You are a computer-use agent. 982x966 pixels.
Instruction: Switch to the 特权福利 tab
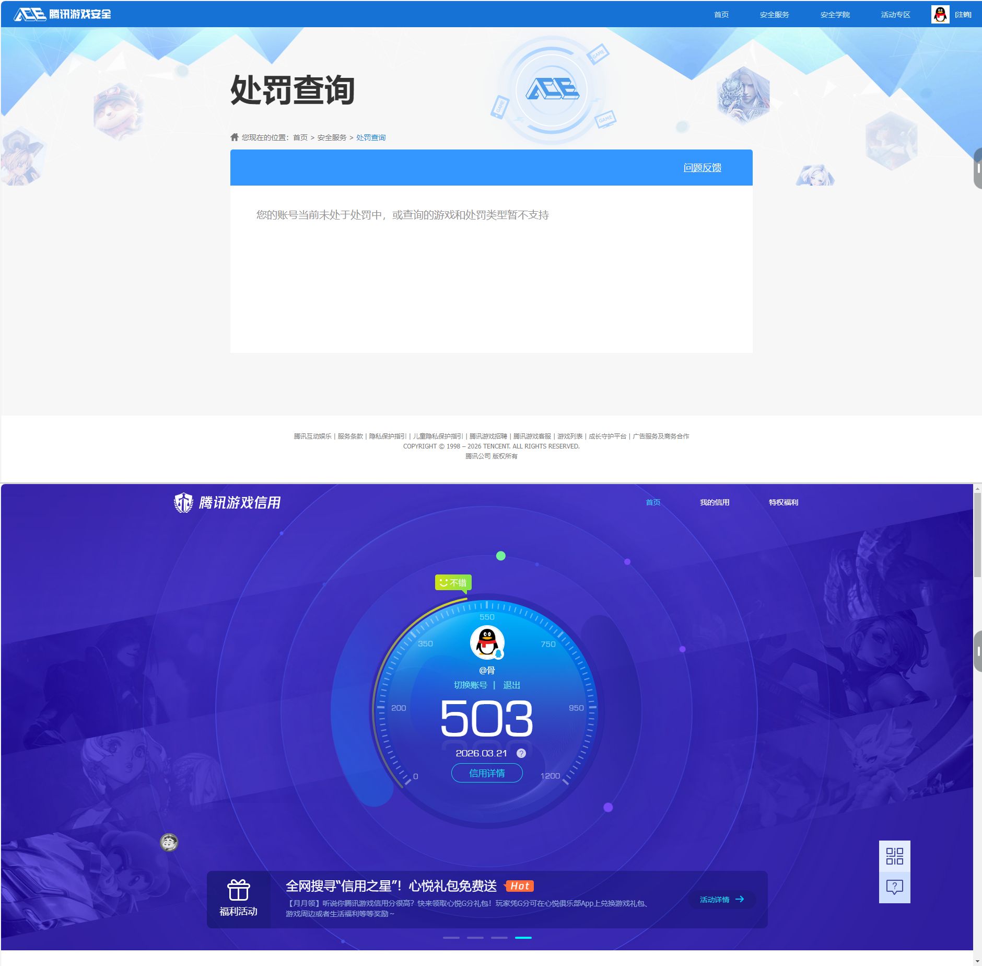tap(784, 502)
